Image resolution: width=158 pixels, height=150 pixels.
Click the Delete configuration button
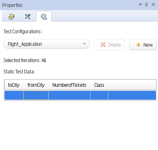[109, 45]
